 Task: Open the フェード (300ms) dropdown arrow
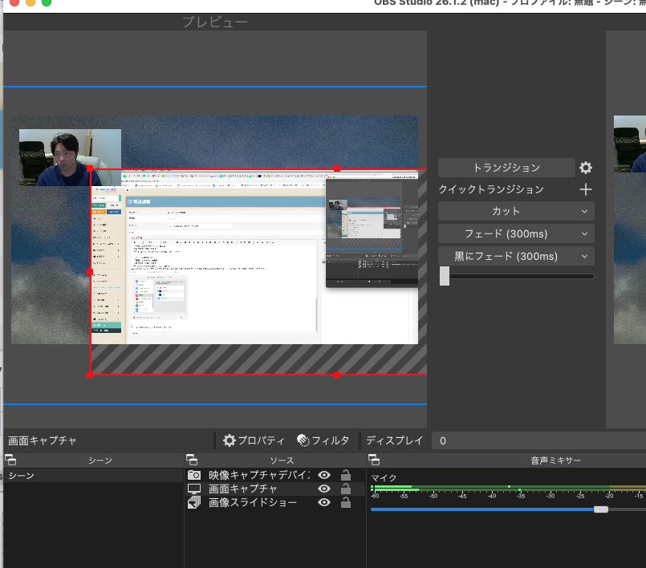click(x=584, y=233)
